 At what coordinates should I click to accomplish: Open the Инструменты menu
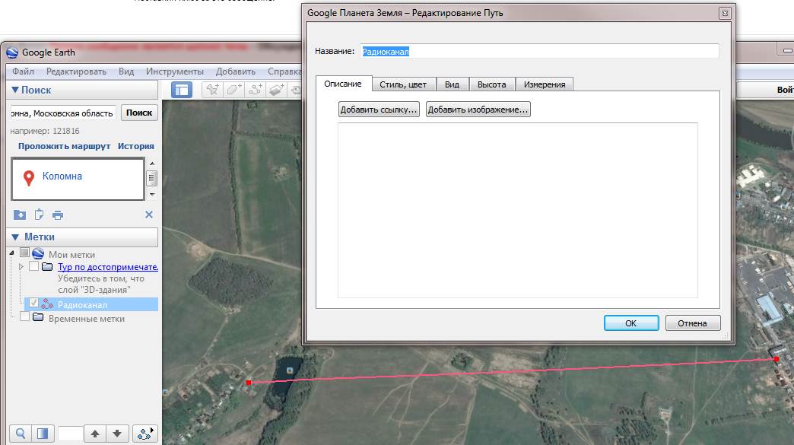coord(174,72)
